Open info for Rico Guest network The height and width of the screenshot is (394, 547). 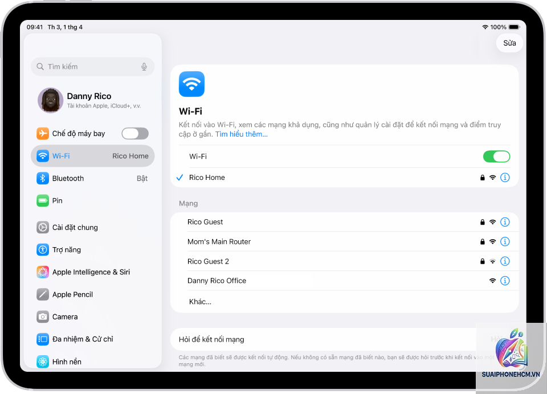pyautogui.click(x=505, y=221)
